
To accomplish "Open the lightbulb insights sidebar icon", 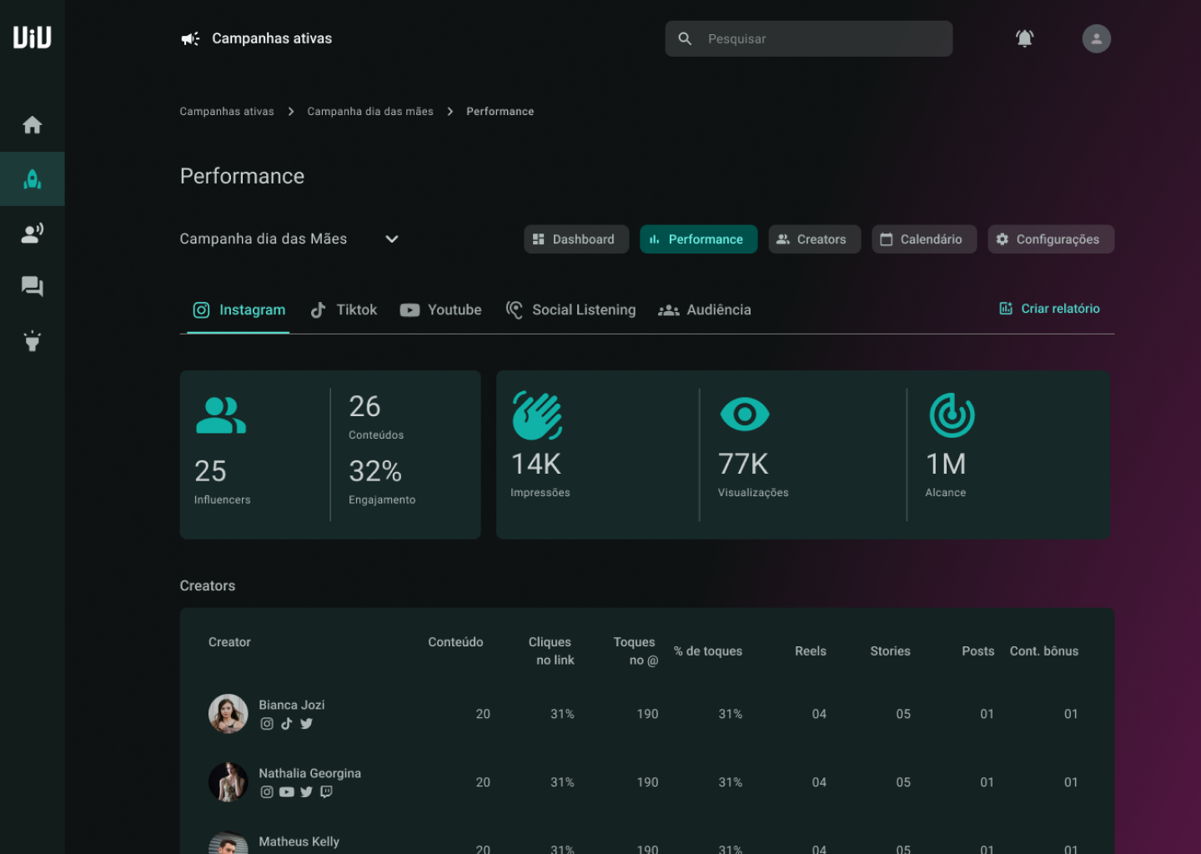I will pos(33,340).
